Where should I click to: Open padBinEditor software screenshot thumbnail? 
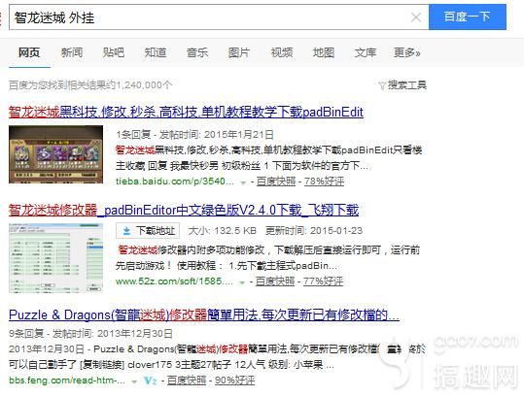click(55, 258)
